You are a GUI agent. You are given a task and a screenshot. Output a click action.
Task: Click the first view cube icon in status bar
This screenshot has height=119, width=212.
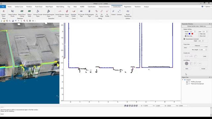click(x=125, y=106)
